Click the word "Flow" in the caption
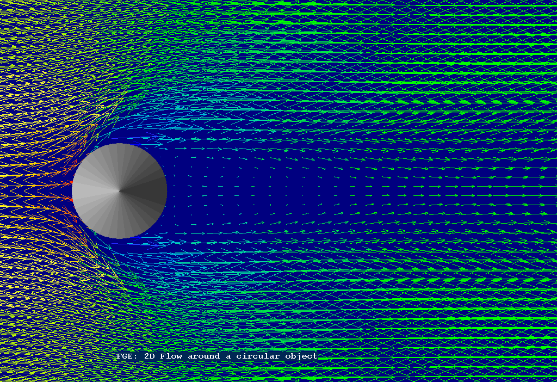557x382 pixels. point(171,356)
